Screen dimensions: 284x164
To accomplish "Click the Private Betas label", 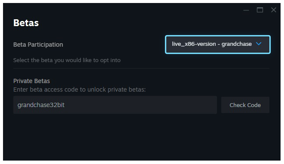I will coord(31,81).
